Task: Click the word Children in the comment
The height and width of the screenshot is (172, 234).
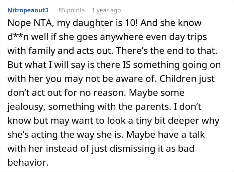Action: click(178, 79)
